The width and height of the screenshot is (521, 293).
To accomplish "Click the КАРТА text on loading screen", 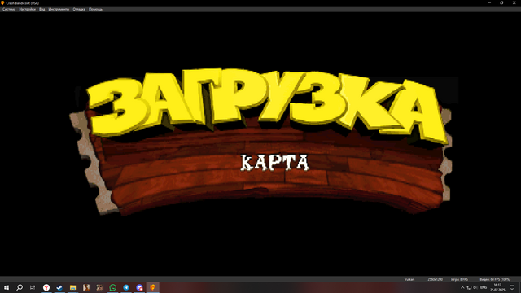I will tap(275, 163).
